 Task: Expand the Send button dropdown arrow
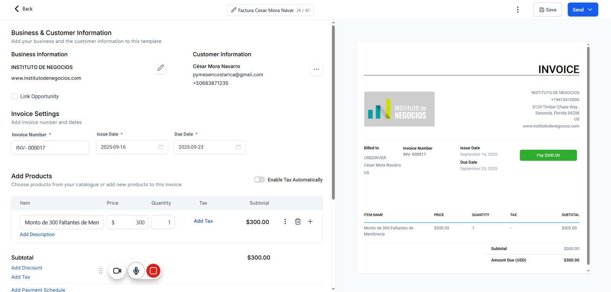[590, 10]
